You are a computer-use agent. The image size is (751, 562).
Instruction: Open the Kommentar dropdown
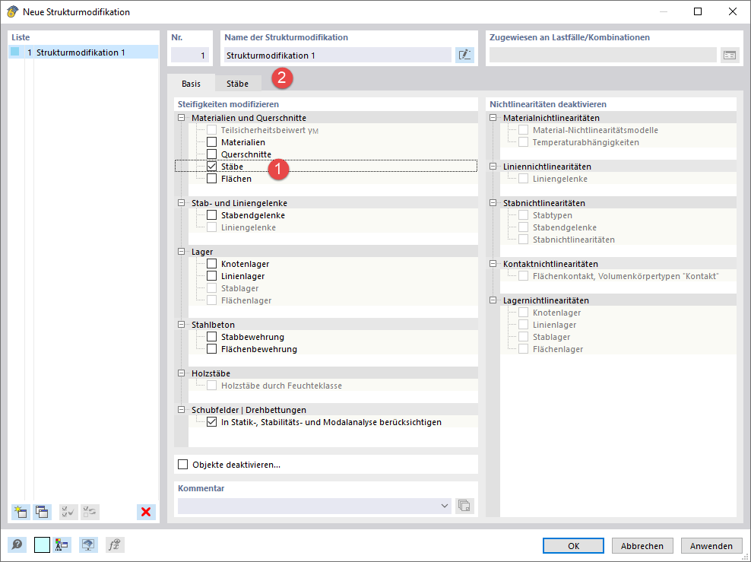click(x=444, y=506)
